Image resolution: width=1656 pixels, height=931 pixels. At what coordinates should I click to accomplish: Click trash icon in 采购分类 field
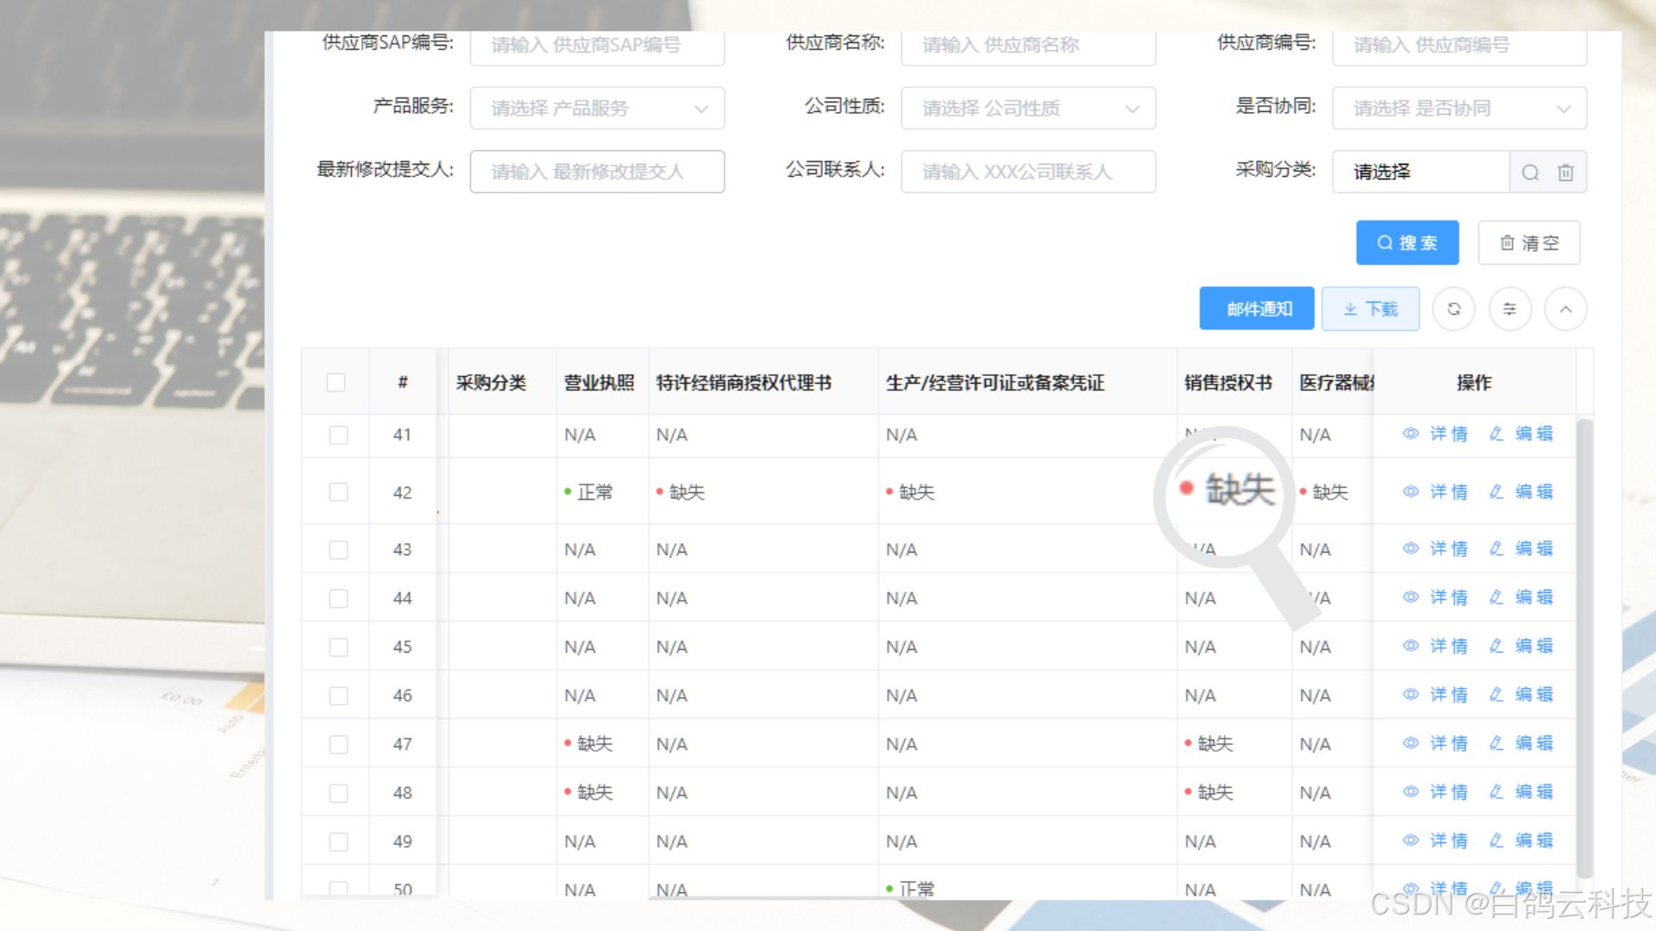tap(1565, 172)
